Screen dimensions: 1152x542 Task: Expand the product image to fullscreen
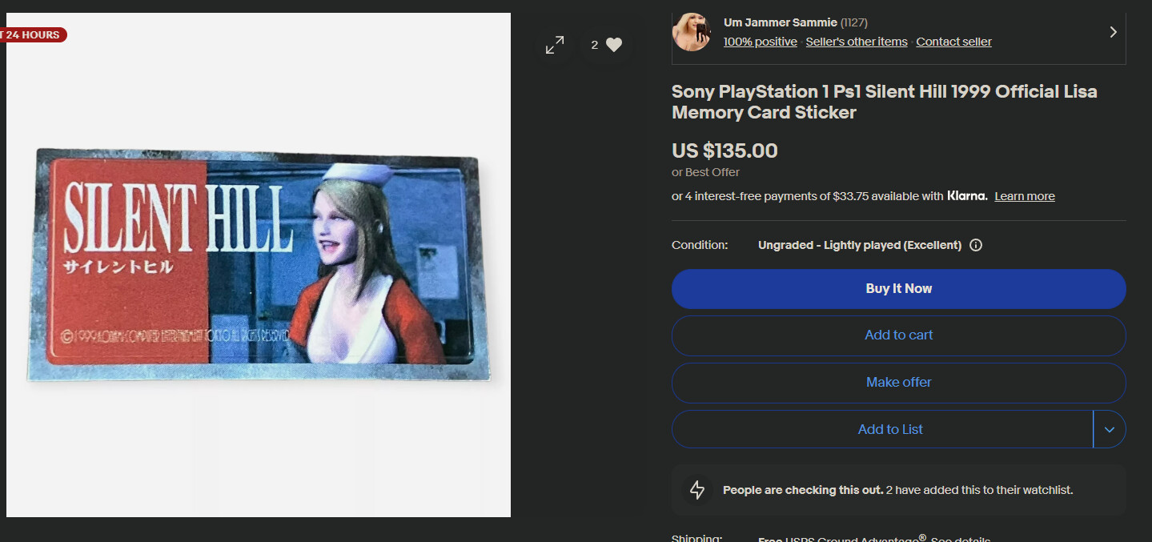coord(554,45)
